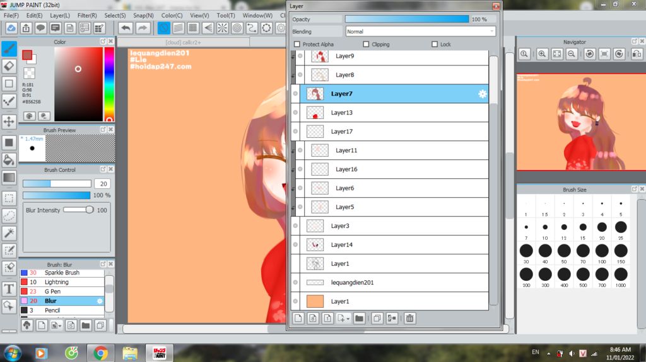Click the Undo arrow in toolbar
This screenshot has height=362, width=646.
(126, 28)
